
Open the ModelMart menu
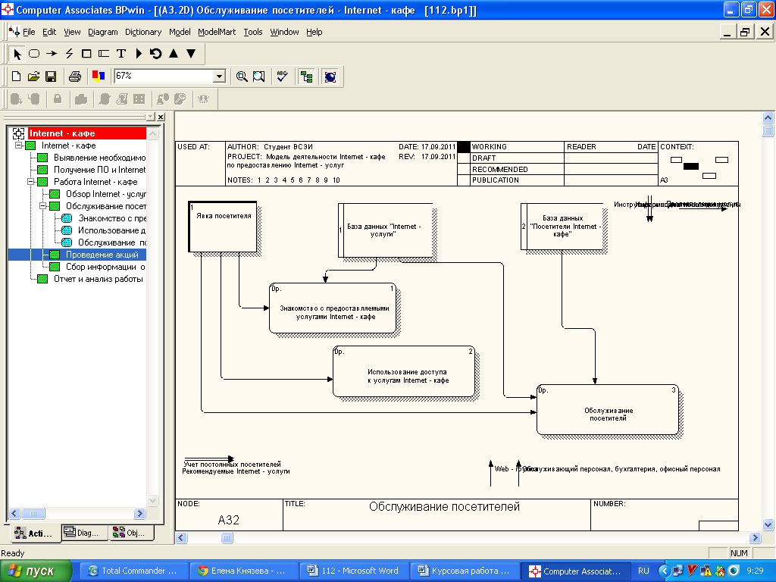[217, 32]
